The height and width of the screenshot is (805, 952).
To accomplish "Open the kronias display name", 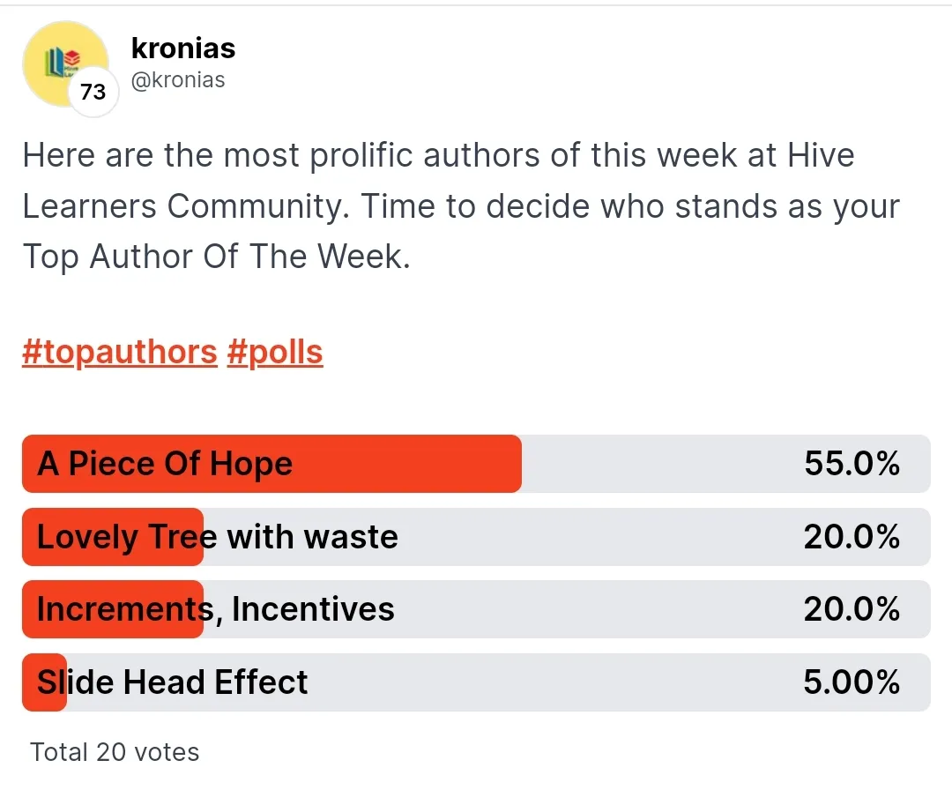I will [182, 48].
